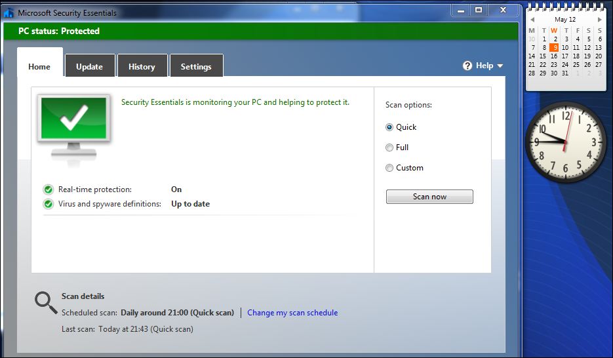Click the Scan details magnifying glass icon
The width and height of the screenshot is (613, 358).
click(x=46, y=302)
